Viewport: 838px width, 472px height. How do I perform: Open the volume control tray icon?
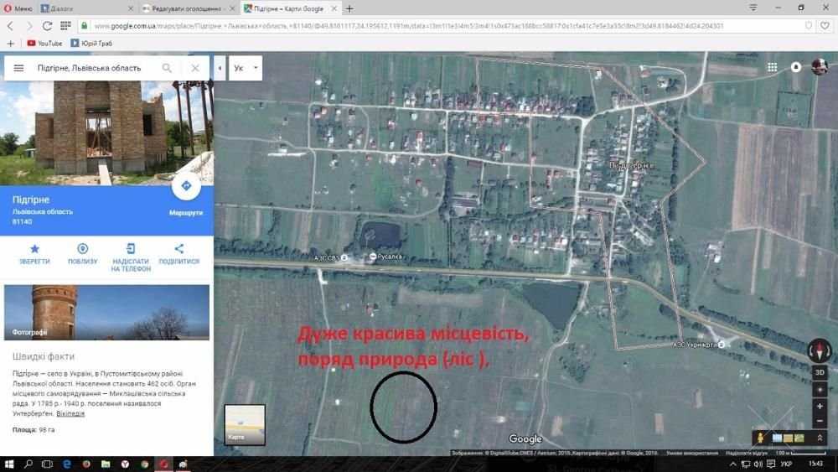758,464
